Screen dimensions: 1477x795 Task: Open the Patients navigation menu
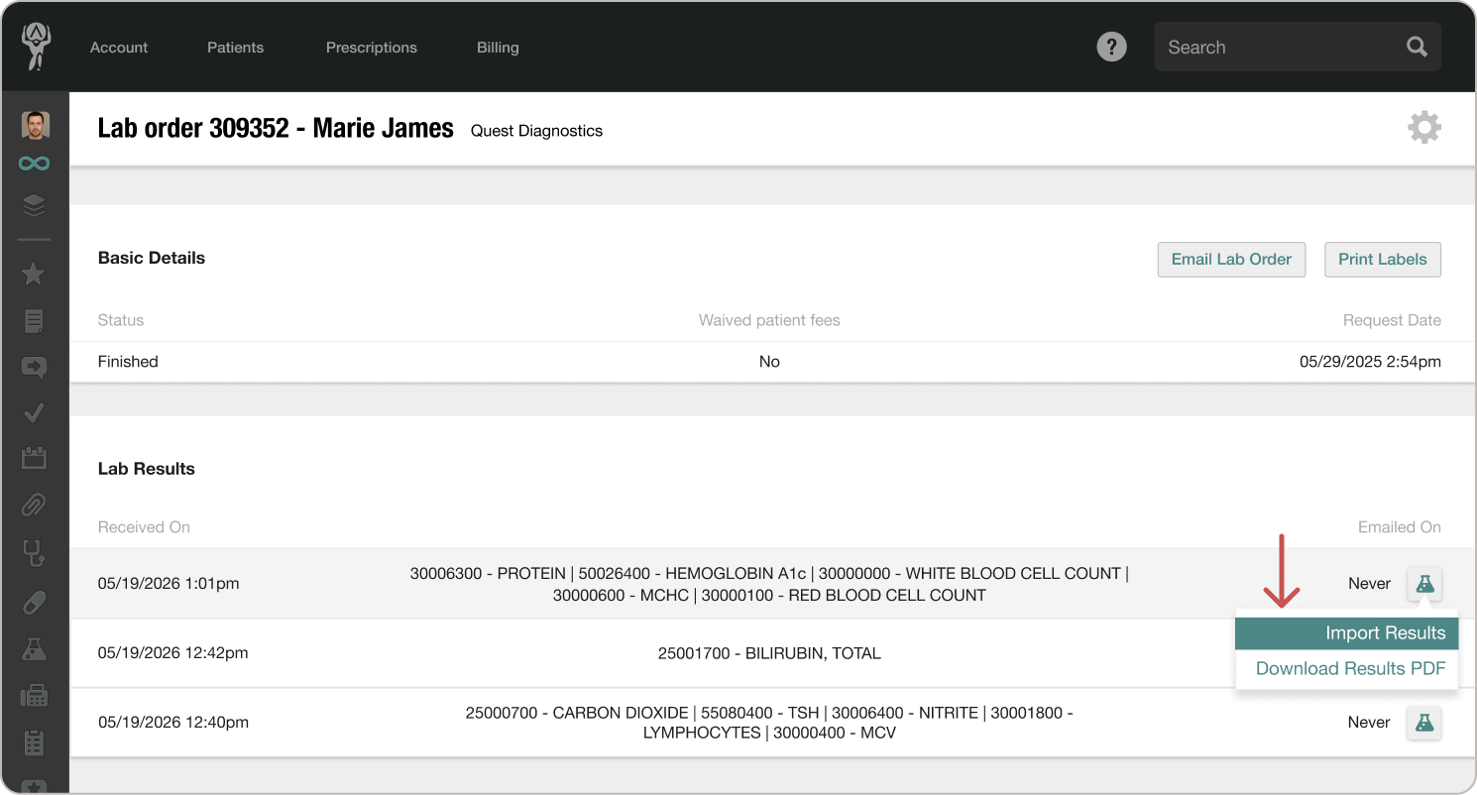point(235,47)
